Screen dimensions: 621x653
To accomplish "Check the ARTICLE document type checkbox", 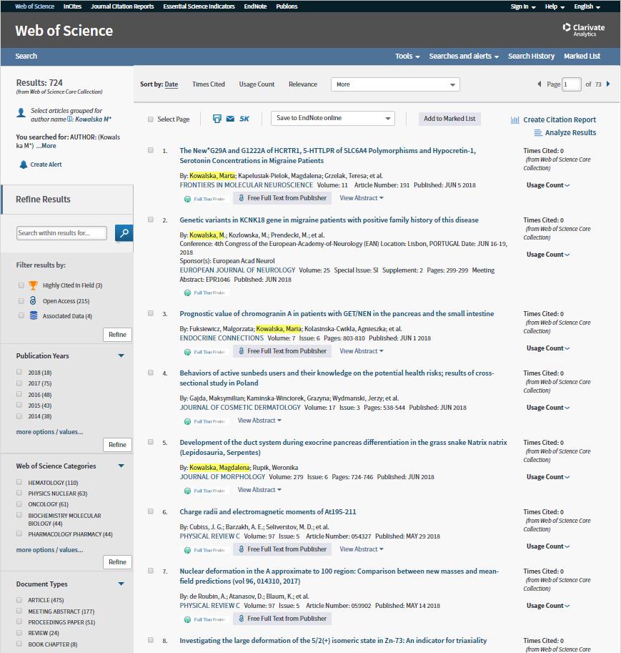I will (x=19, y=599).
